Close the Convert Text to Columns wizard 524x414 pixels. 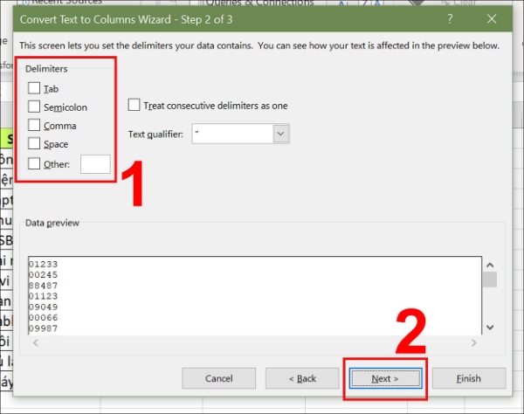pos(492,18)
